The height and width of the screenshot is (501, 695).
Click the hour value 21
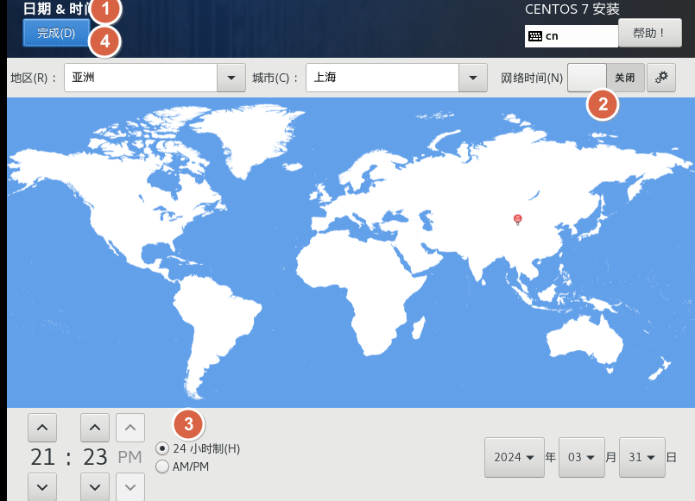point(42,457)
